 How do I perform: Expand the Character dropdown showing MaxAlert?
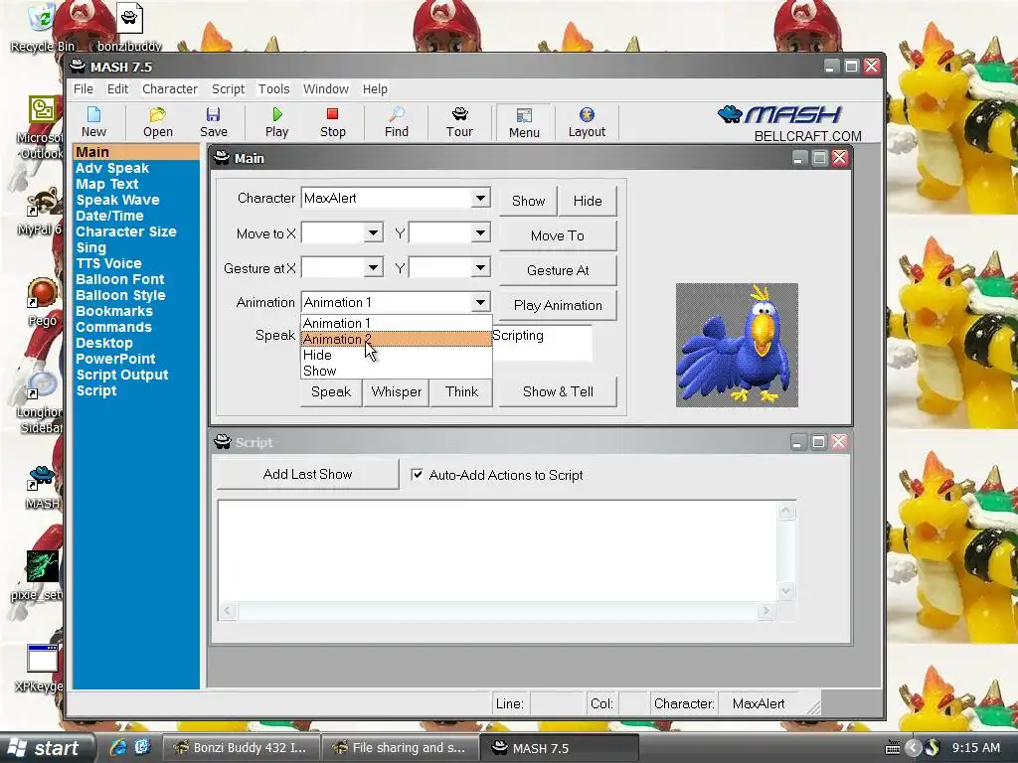click(480, 198)
